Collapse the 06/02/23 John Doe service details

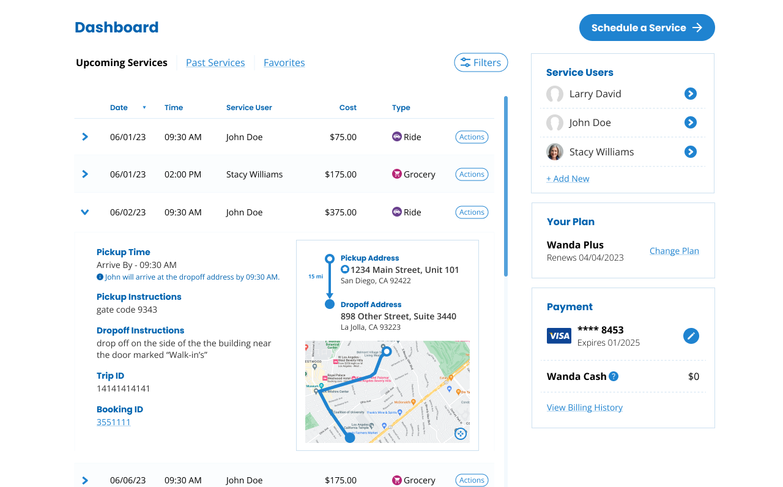[x=85, y=212]
